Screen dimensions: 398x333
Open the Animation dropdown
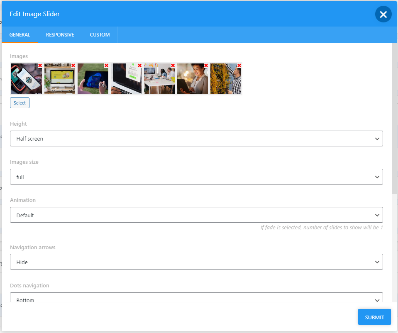coord(196,215)
